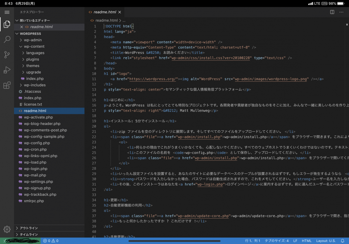Click the PHP icon of xmlrpc.php
Viewport: 349px width, 244px height.
21,201
